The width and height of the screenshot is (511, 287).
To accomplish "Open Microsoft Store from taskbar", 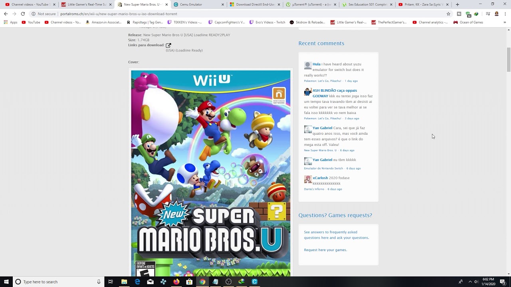I will (x=189, y=282).
